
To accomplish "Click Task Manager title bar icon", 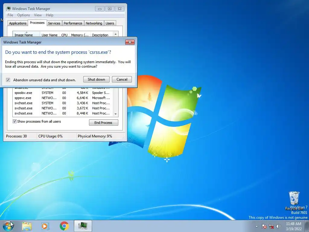I will [x=8, y=8].
